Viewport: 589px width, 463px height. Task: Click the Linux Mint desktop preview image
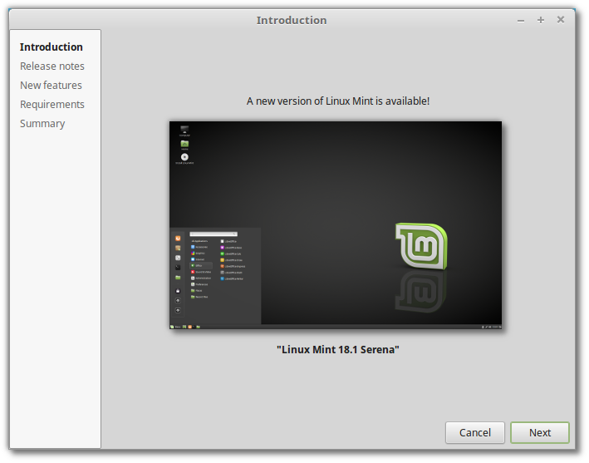coord(336,225)
